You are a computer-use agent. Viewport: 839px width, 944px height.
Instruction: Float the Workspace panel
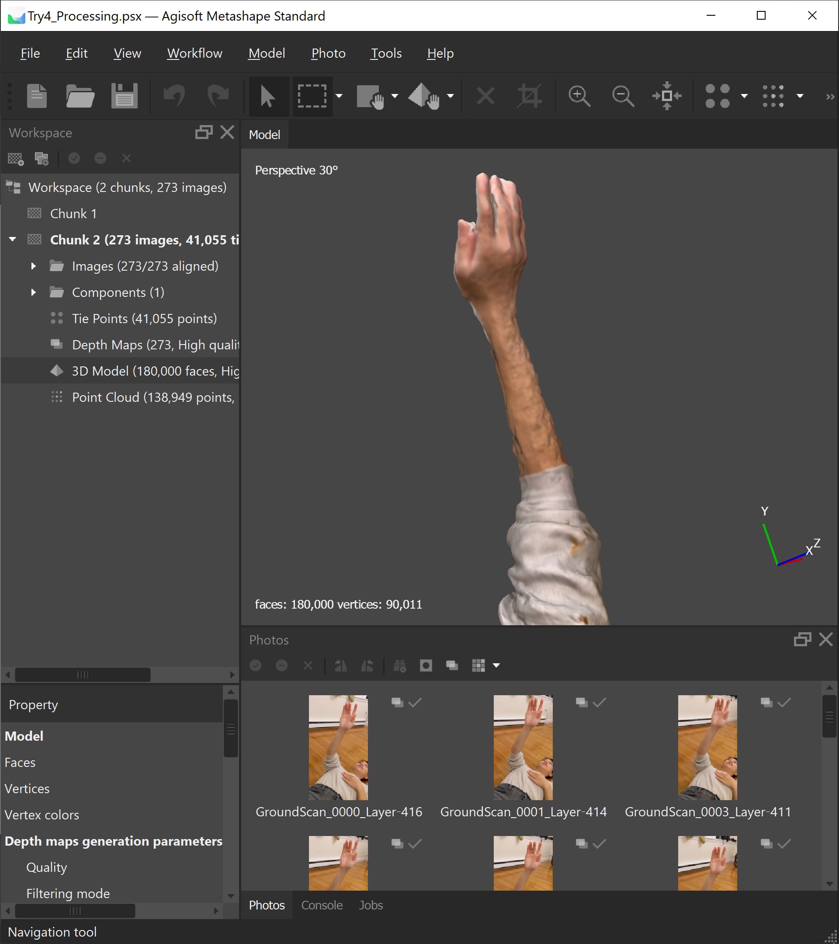coord(204,132)
